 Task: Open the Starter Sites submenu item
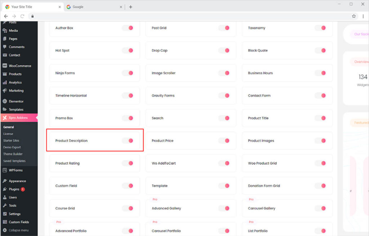point(12,141)
